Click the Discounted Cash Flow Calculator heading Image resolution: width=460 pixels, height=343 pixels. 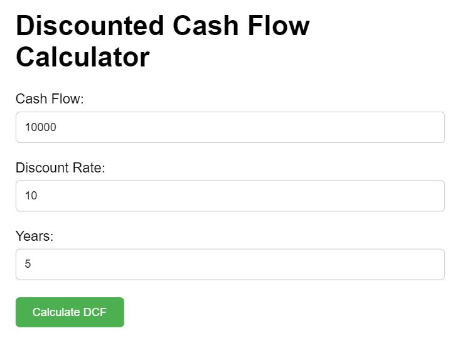click(163, 41)
